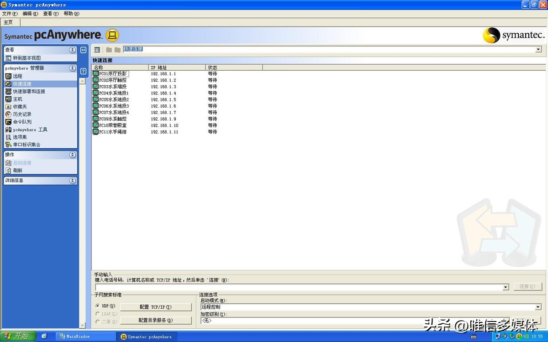Click the 连接 button
Screen dimensions: 548x342
[527, 287]
